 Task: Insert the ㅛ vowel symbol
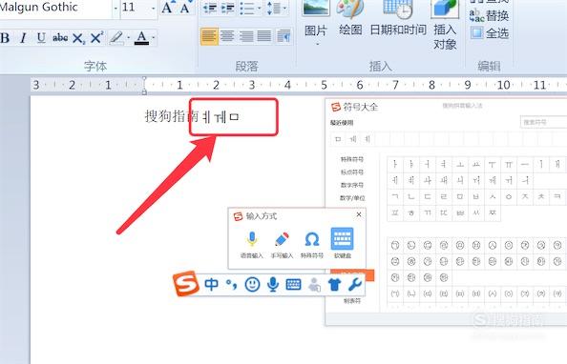[476, 164]
